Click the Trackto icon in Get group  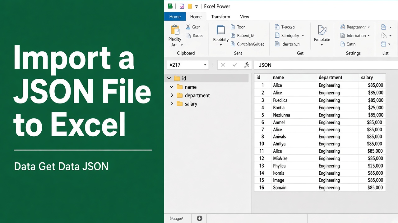pos(277,27)
